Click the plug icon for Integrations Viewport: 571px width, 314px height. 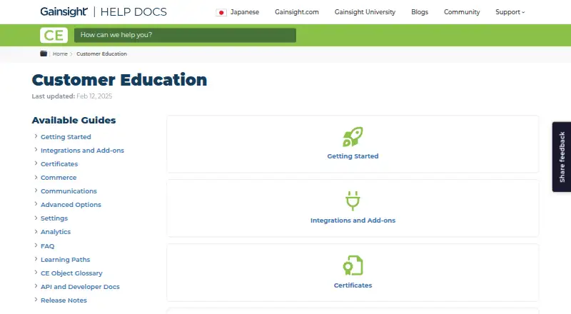(353, 201)
